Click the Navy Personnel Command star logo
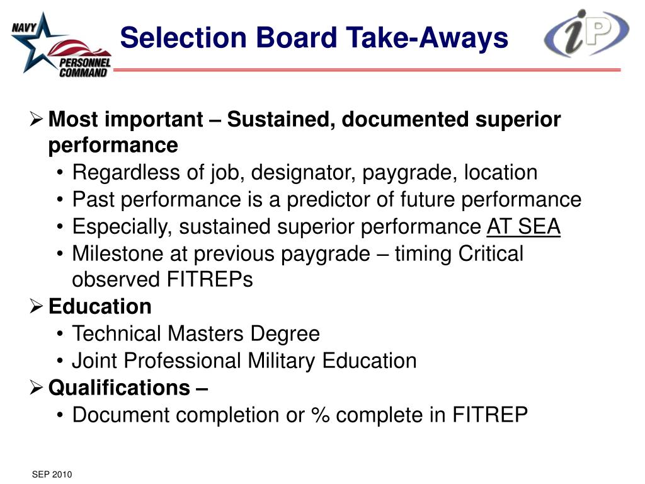 click(61, 45)
